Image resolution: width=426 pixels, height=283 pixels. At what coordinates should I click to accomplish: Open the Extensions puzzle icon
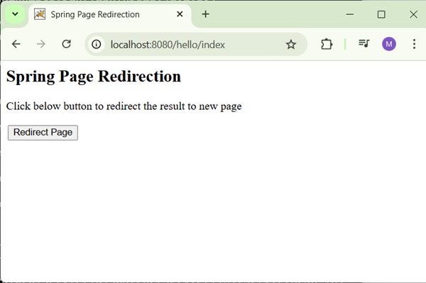[x=327, y=44]
